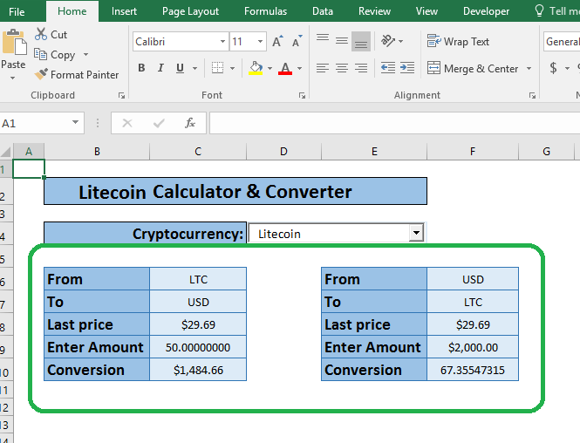Open the Copy dropdown arrow
This screenshot has width=580, height=443.
point(85,54)
